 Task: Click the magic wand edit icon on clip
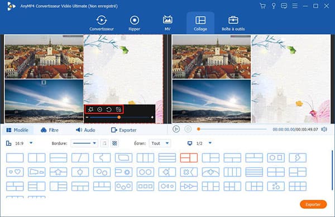90,110
